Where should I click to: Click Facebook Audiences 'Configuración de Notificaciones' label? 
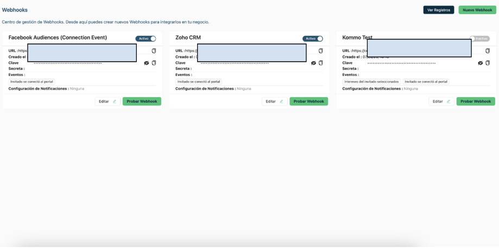pos(39,88)
